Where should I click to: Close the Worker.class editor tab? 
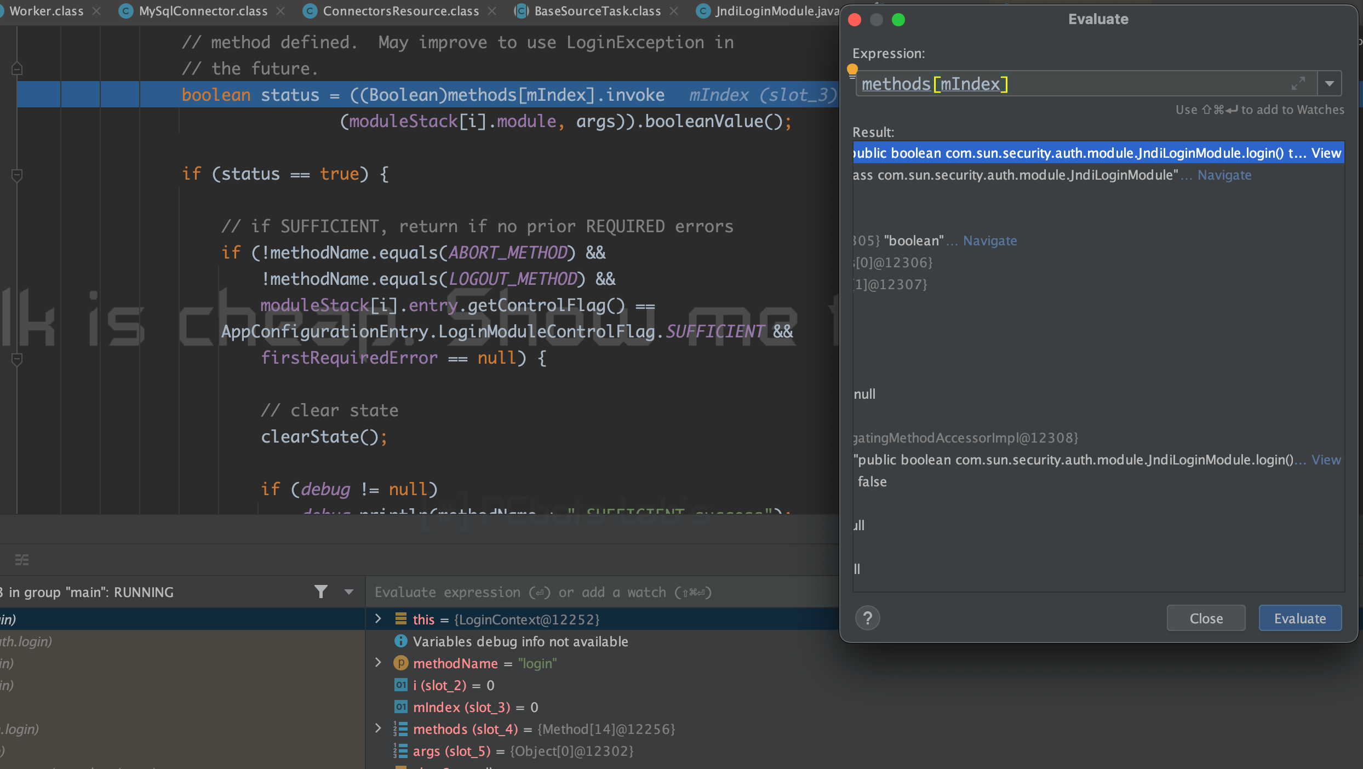click(x=96, y=11)
